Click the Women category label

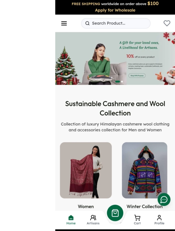[x=86, y=206]
